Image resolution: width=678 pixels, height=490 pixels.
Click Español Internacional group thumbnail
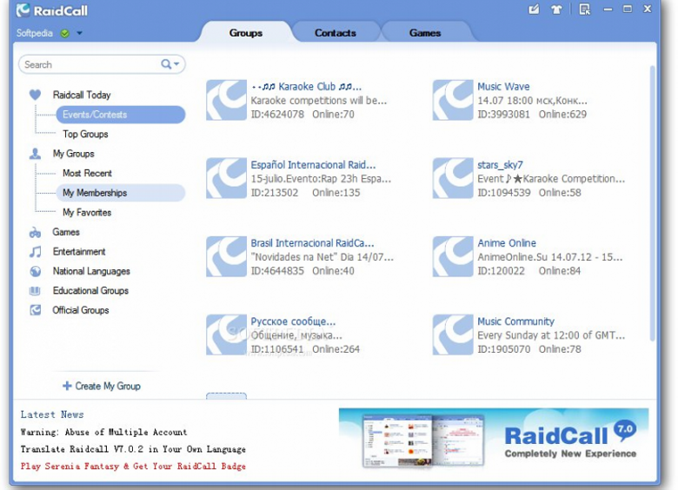(x=226, y=178)
